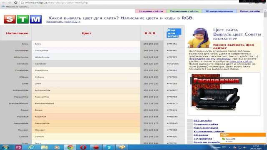Open Skype from the taskbar
The height and width of the screenshot is (150, 267).
[109, 147]
